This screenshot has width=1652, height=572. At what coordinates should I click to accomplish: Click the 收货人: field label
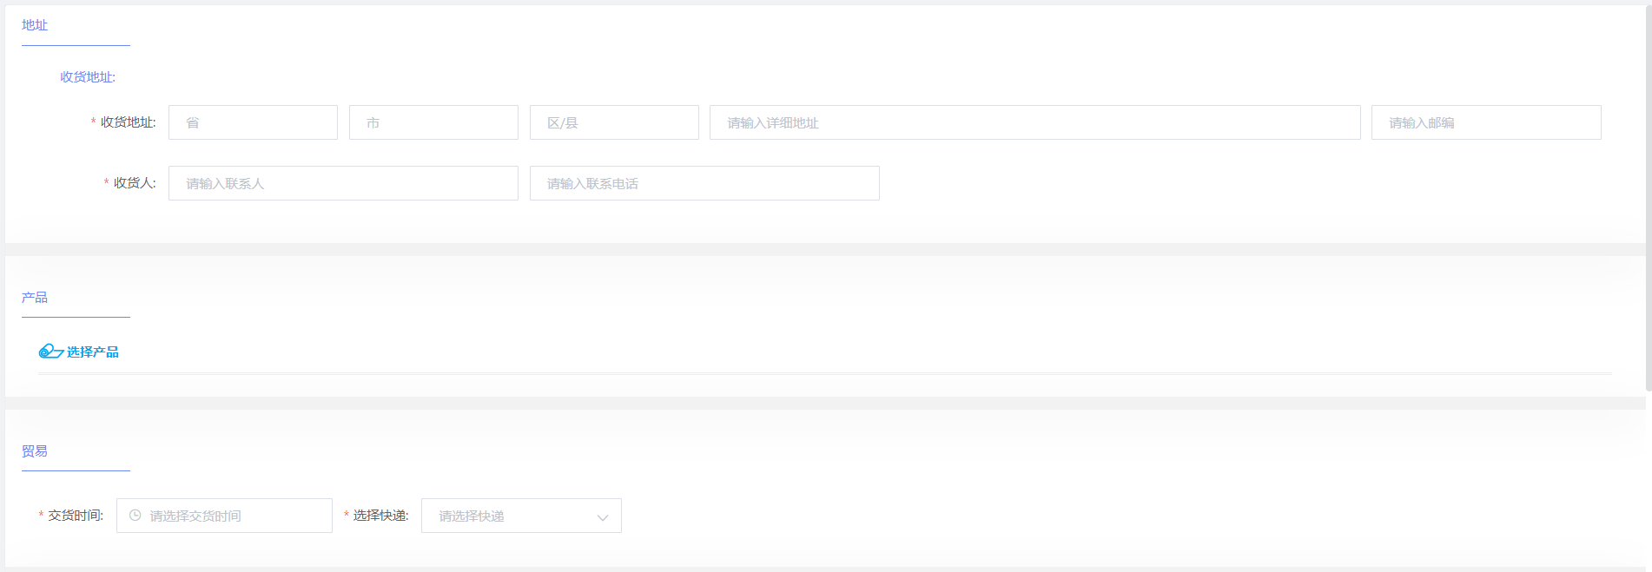click(135, 183)
